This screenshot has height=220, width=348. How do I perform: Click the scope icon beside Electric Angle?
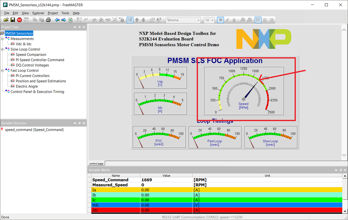pyautogui.click(x=13, y=86)
